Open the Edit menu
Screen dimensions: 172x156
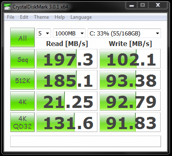click(24, 17)
